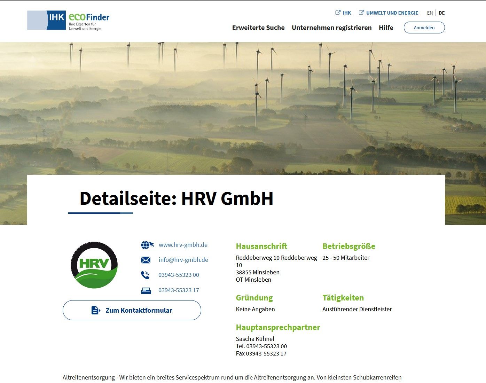Viewport: 486px width, 383px height.
Task: Go to Unternehmen registrieren
Action: pos(331,28)
